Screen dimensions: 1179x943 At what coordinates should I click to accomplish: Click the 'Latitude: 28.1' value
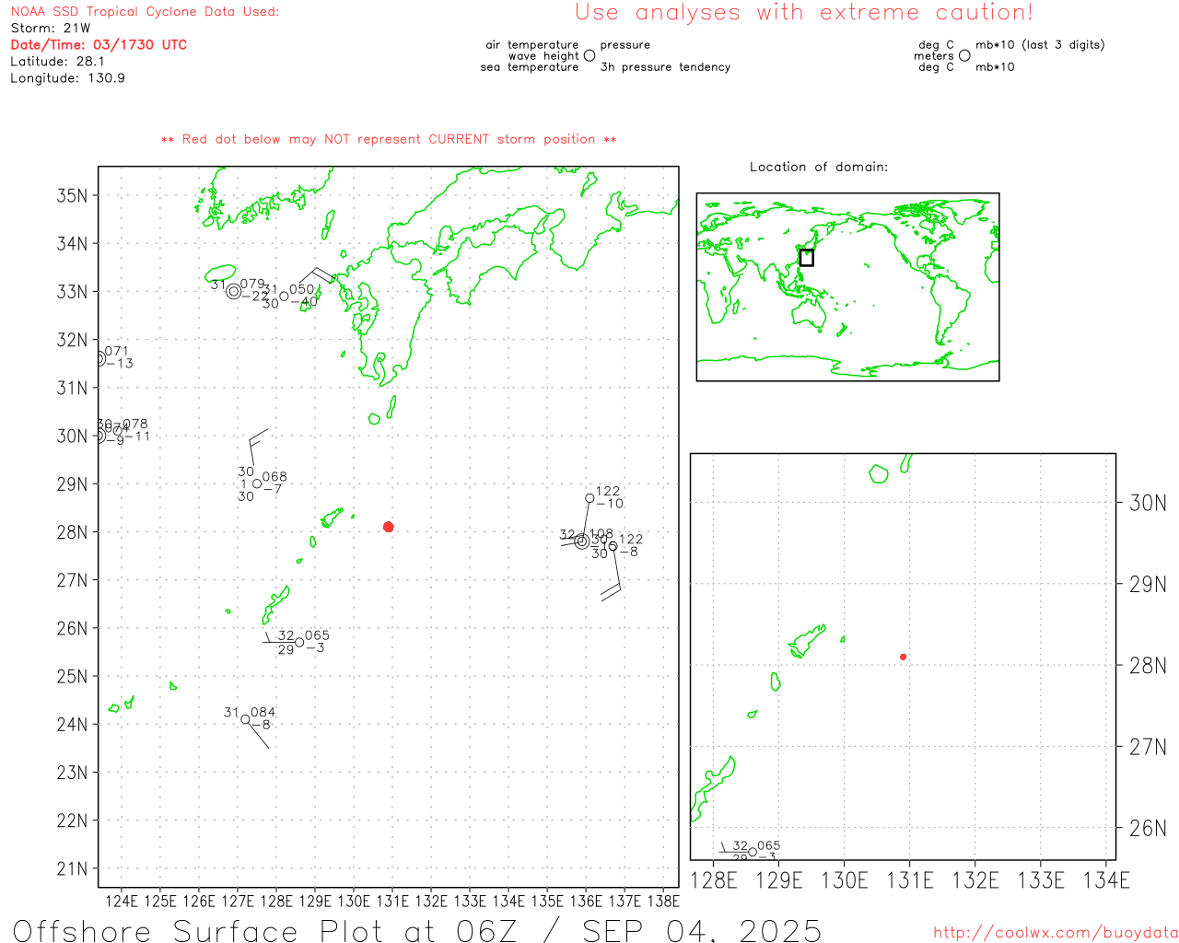point(57,62)
